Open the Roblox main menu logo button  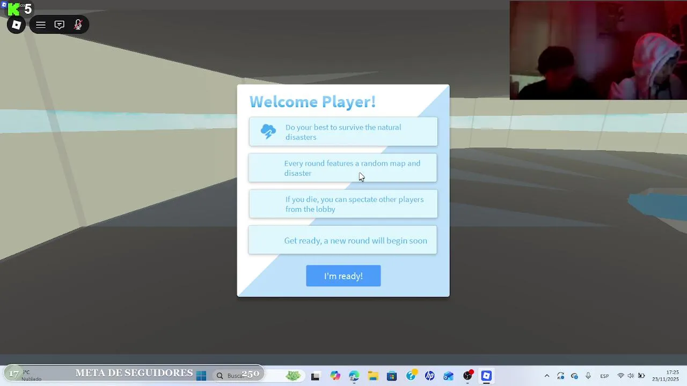(x=16, y=25)
